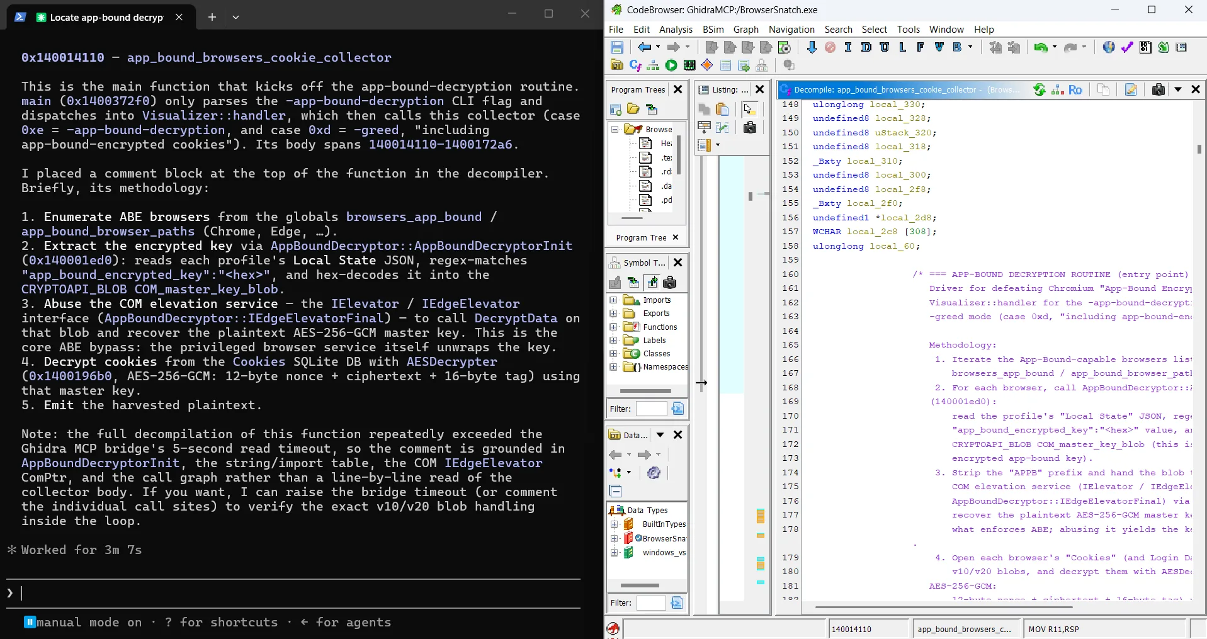Expand BuiltInTypes in Data Types tree
The height and width of the screenshot is (639, 1207).
point(615,524)
